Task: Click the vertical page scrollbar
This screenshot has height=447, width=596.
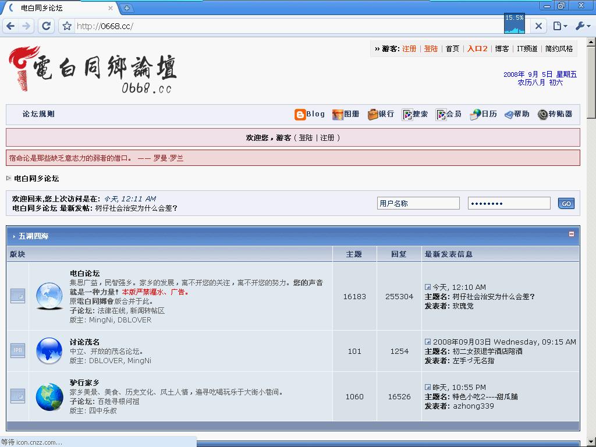Action: point(591,233)
